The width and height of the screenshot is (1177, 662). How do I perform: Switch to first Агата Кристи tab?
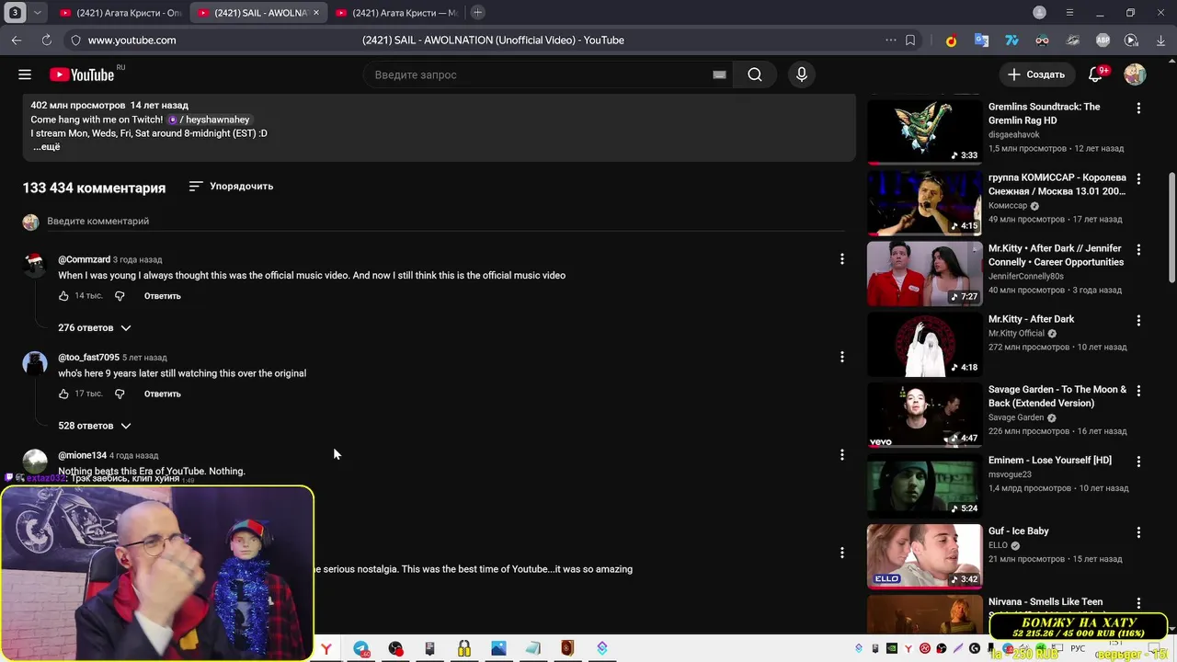pyautogui.click(x=120, y=13)
